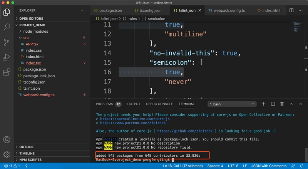308x169 pixels.
Task: Open index.tsx in the explorer
Action: pyautogui.click(x=33, y=63)
